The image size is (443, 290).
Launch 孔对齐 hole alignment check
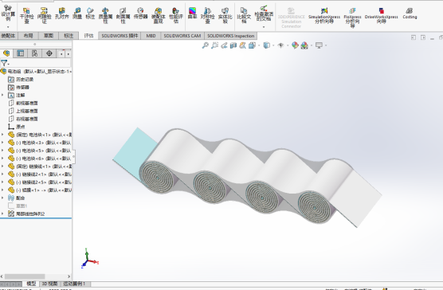(62, 14)
